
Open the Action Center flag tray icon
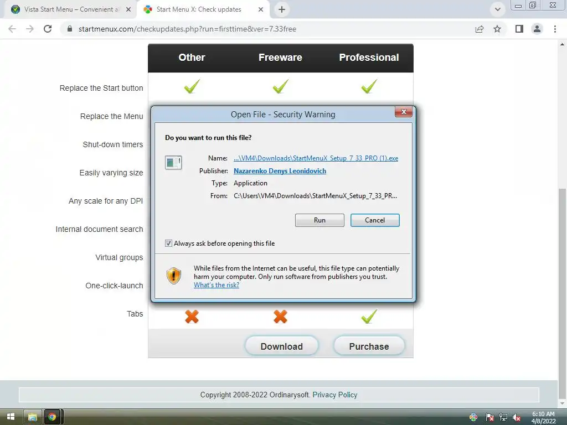pos(490,417)
